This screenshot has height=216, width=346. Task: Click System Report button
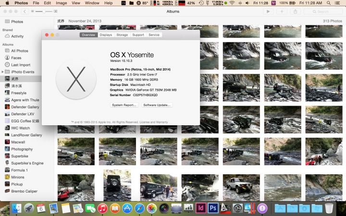tap(124, 105)
